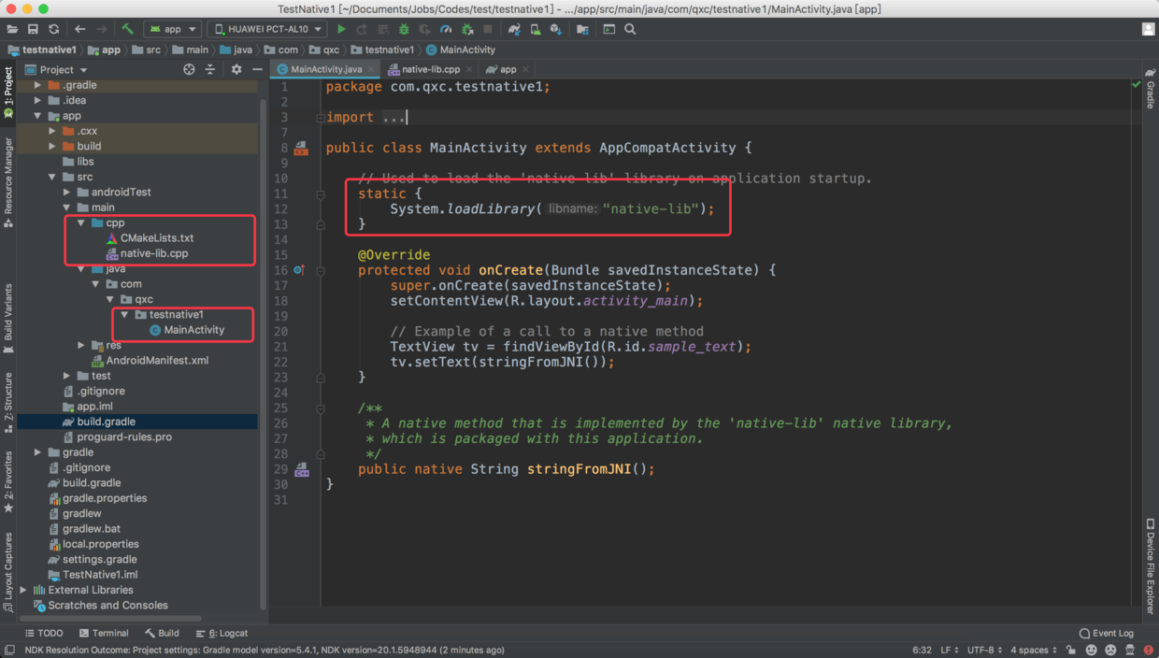Close the native-lib.cpp tab
Viewport: 1159px width, 658px height.
(469, 69)
